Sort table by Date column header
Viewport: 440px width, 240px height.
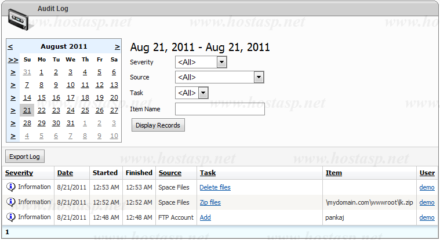(65, 173)
